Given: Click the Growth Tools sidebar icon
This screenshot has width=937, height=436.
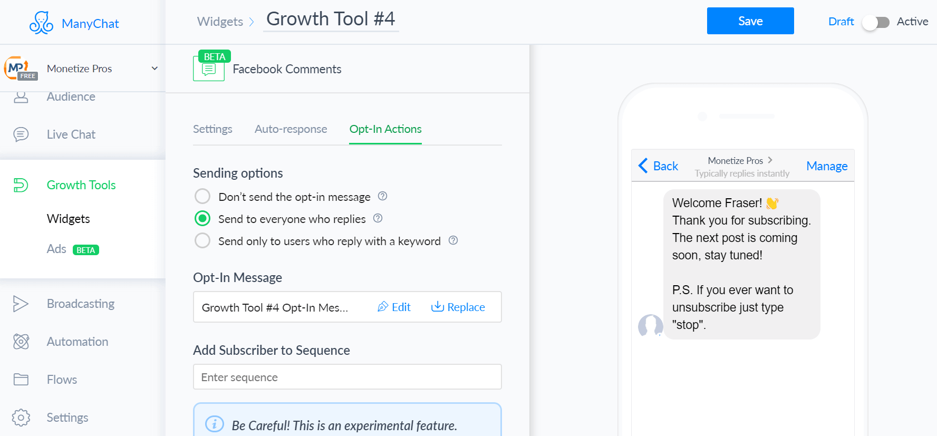Looking at the screenshot, I should click(21, 185).
